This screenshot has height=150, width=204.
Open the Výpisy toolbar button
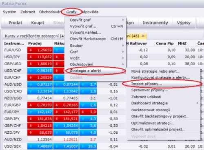pos(184,22)
